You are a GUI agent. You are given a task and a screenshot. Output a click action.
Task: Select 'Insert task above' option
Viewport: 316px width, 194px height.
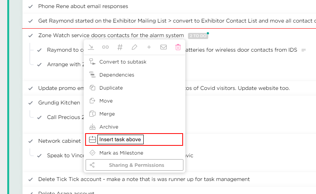click(120, 140)
